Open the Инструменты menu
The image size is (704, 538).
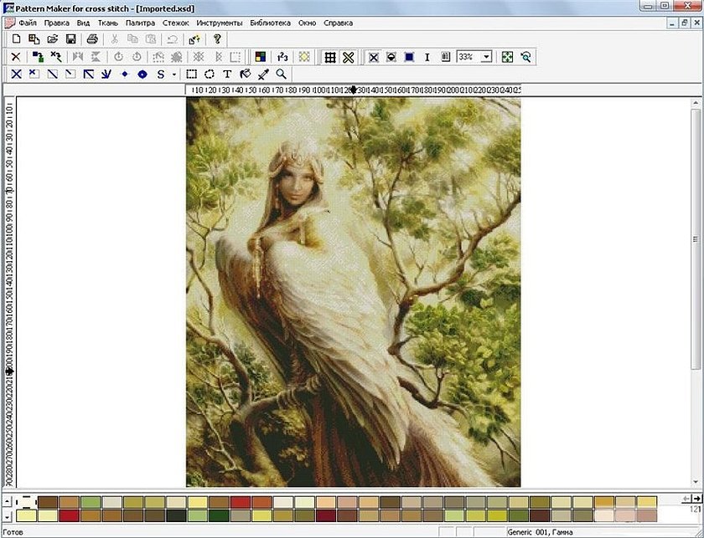220,23
